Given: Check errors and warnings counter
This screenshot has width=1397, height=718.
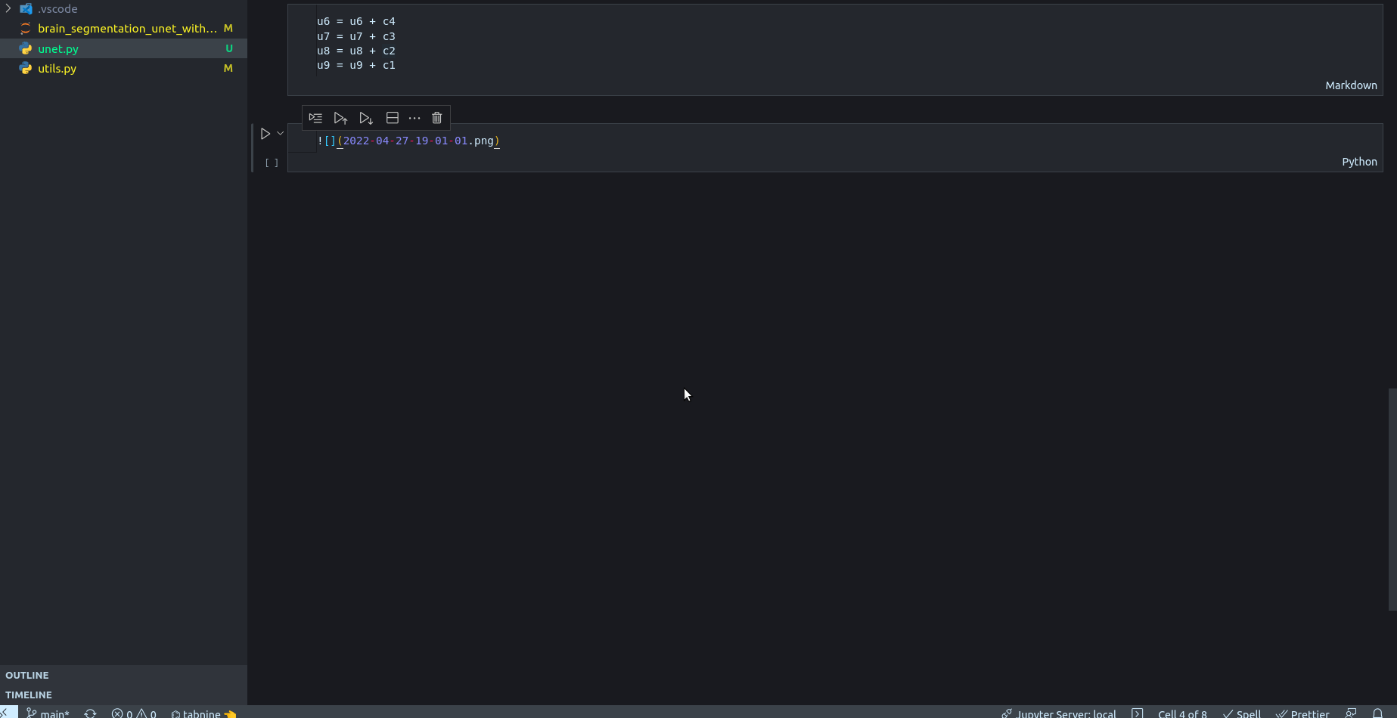Looking at the screenshot, I should (135, 713).
